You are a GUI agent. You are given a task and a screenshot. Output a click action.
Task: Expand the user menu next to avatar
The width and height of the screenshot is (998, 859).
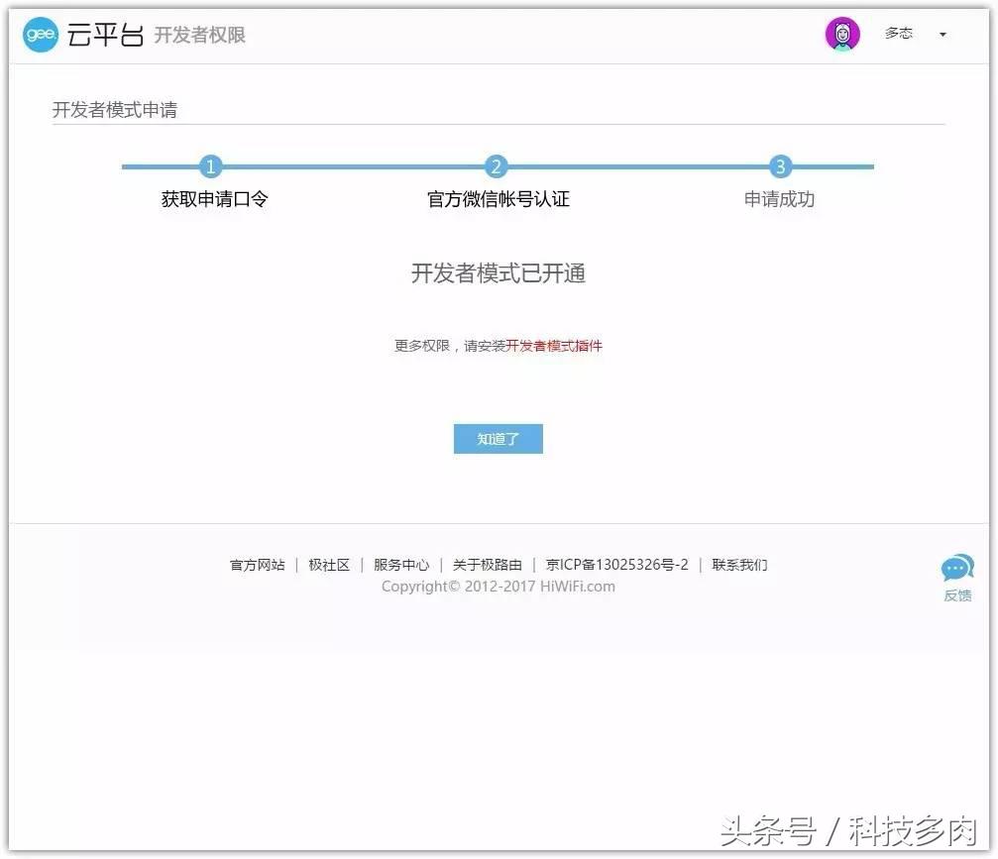coord(943,34)
